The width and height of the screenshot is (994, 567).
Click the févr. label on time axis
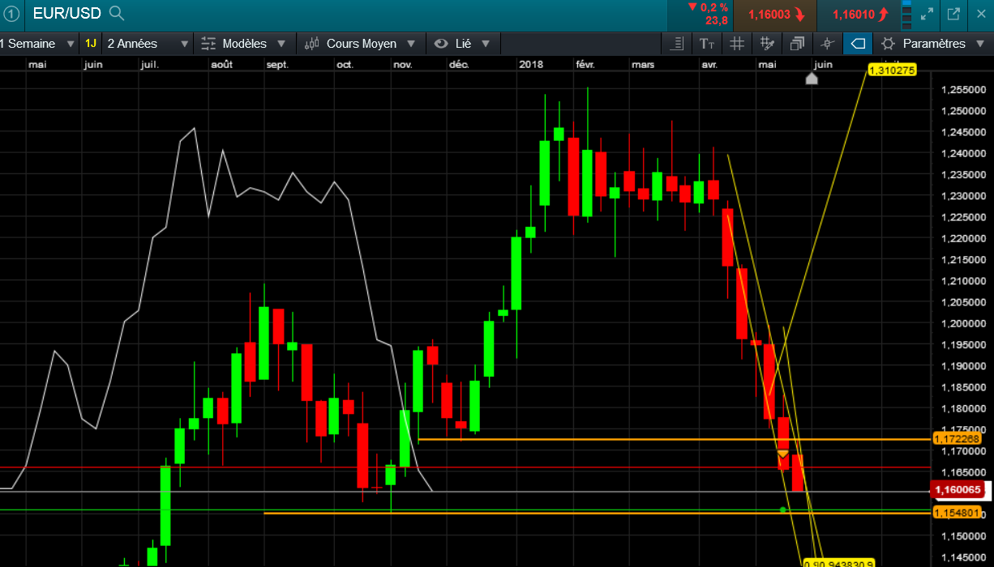[x=585, y=64]
